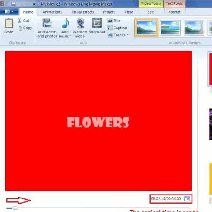Select the first AutoMovie theme thumbnail
This screenshot has width=212, height=212.
click(146, 28)
